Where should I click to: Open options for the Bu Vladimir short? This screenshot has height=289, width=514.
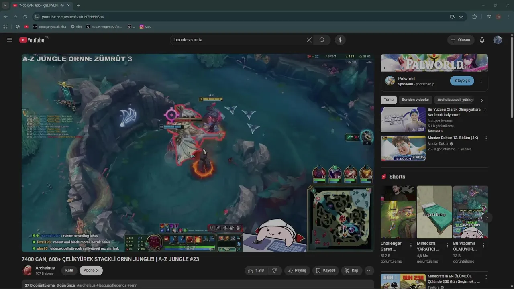coord(483,246)
